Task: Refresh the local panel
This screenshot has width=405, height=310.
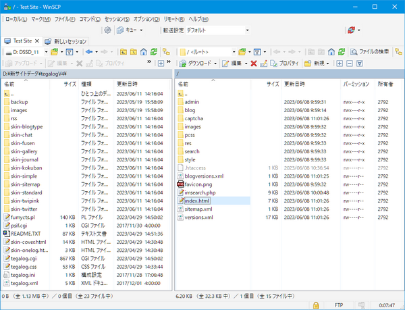Action: 154,52
